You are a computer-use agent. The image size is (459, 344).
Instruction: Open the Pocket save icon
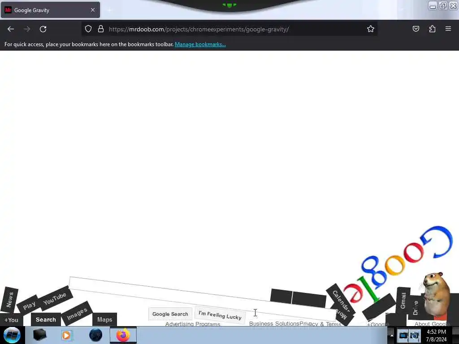point(416,29)
